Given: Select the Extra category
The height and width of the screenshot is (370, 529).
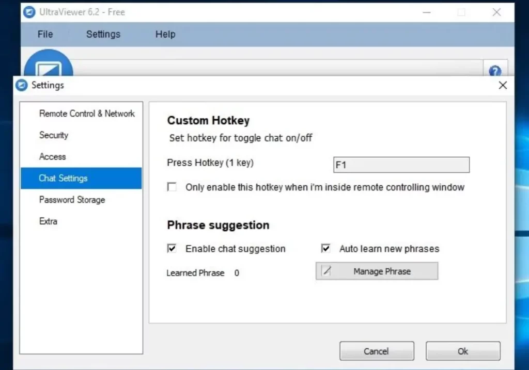Looking at the screenshot, I should (81, 221).
